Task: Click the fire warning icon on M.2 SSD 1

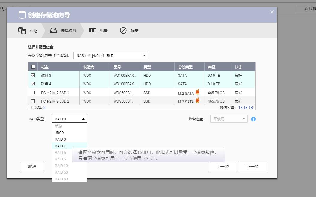Action: [x=197, y=92]
